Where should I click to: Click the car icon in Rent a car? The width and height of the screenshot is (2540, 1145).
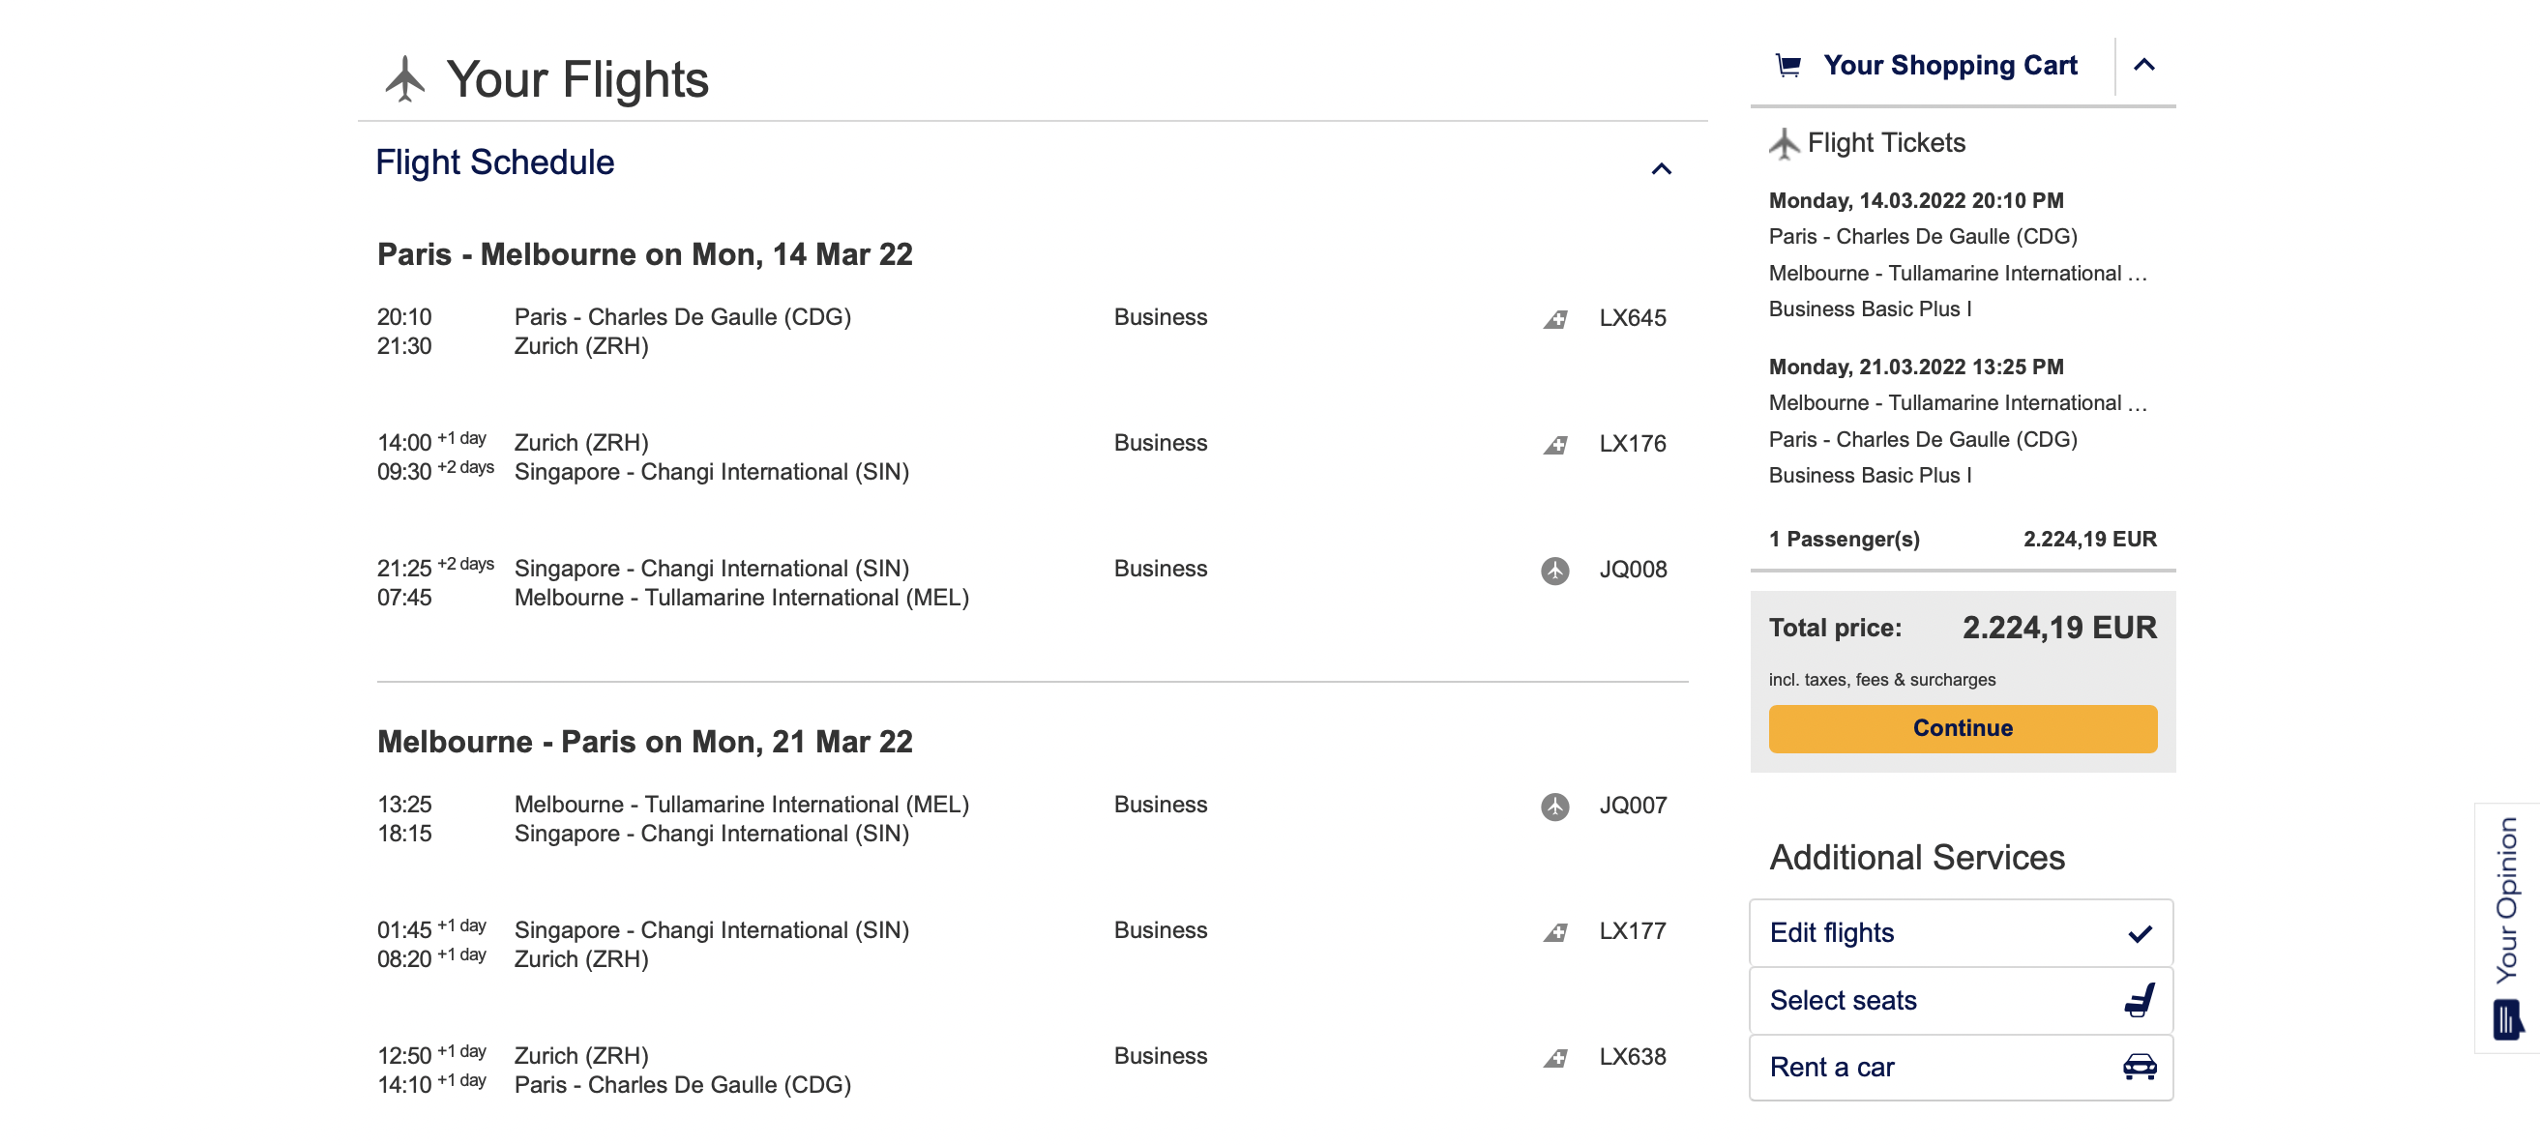click(2139, 1067)
